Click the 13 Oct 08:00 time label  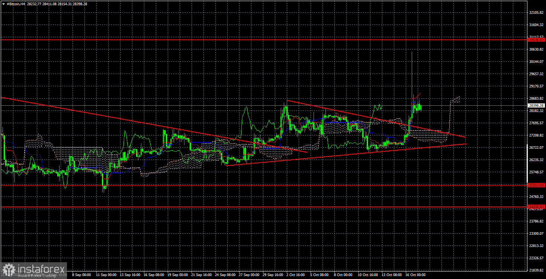[x=391, y=275]
